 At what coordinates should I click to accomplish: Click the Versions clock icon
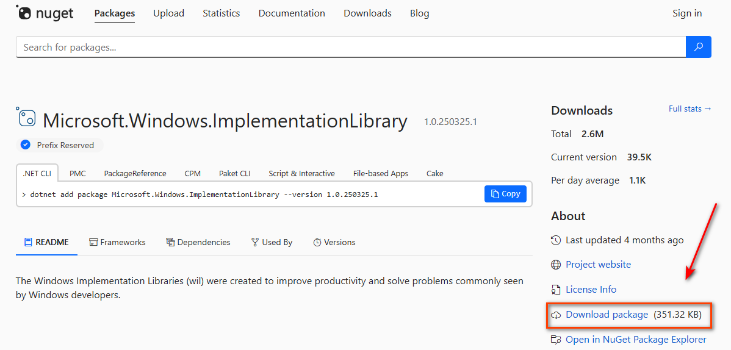click(x=317, y=242)
